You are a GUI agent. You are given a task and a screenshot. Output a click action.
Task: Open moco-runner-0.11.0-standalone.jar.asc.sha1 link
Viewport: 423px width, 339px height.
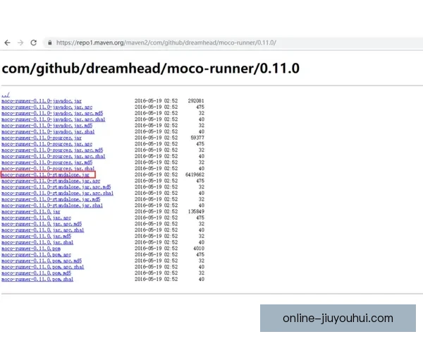[57, 194]
